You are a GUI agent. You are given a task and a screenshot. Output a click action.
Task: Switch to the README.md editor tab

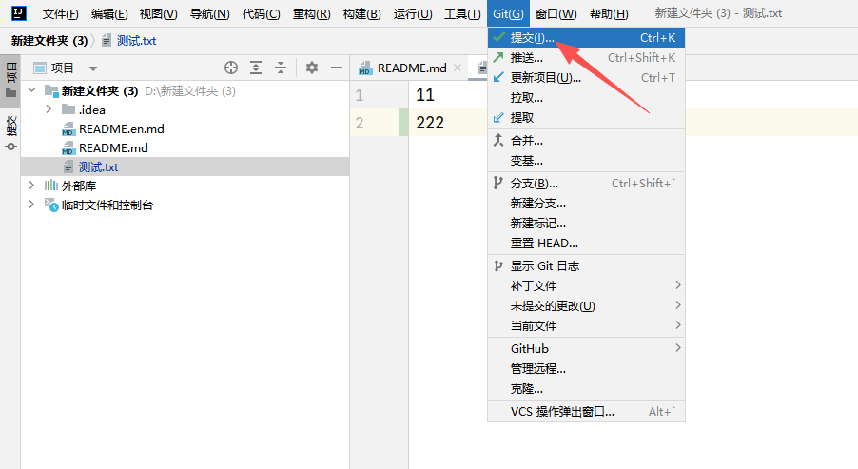tap(409, 68)
